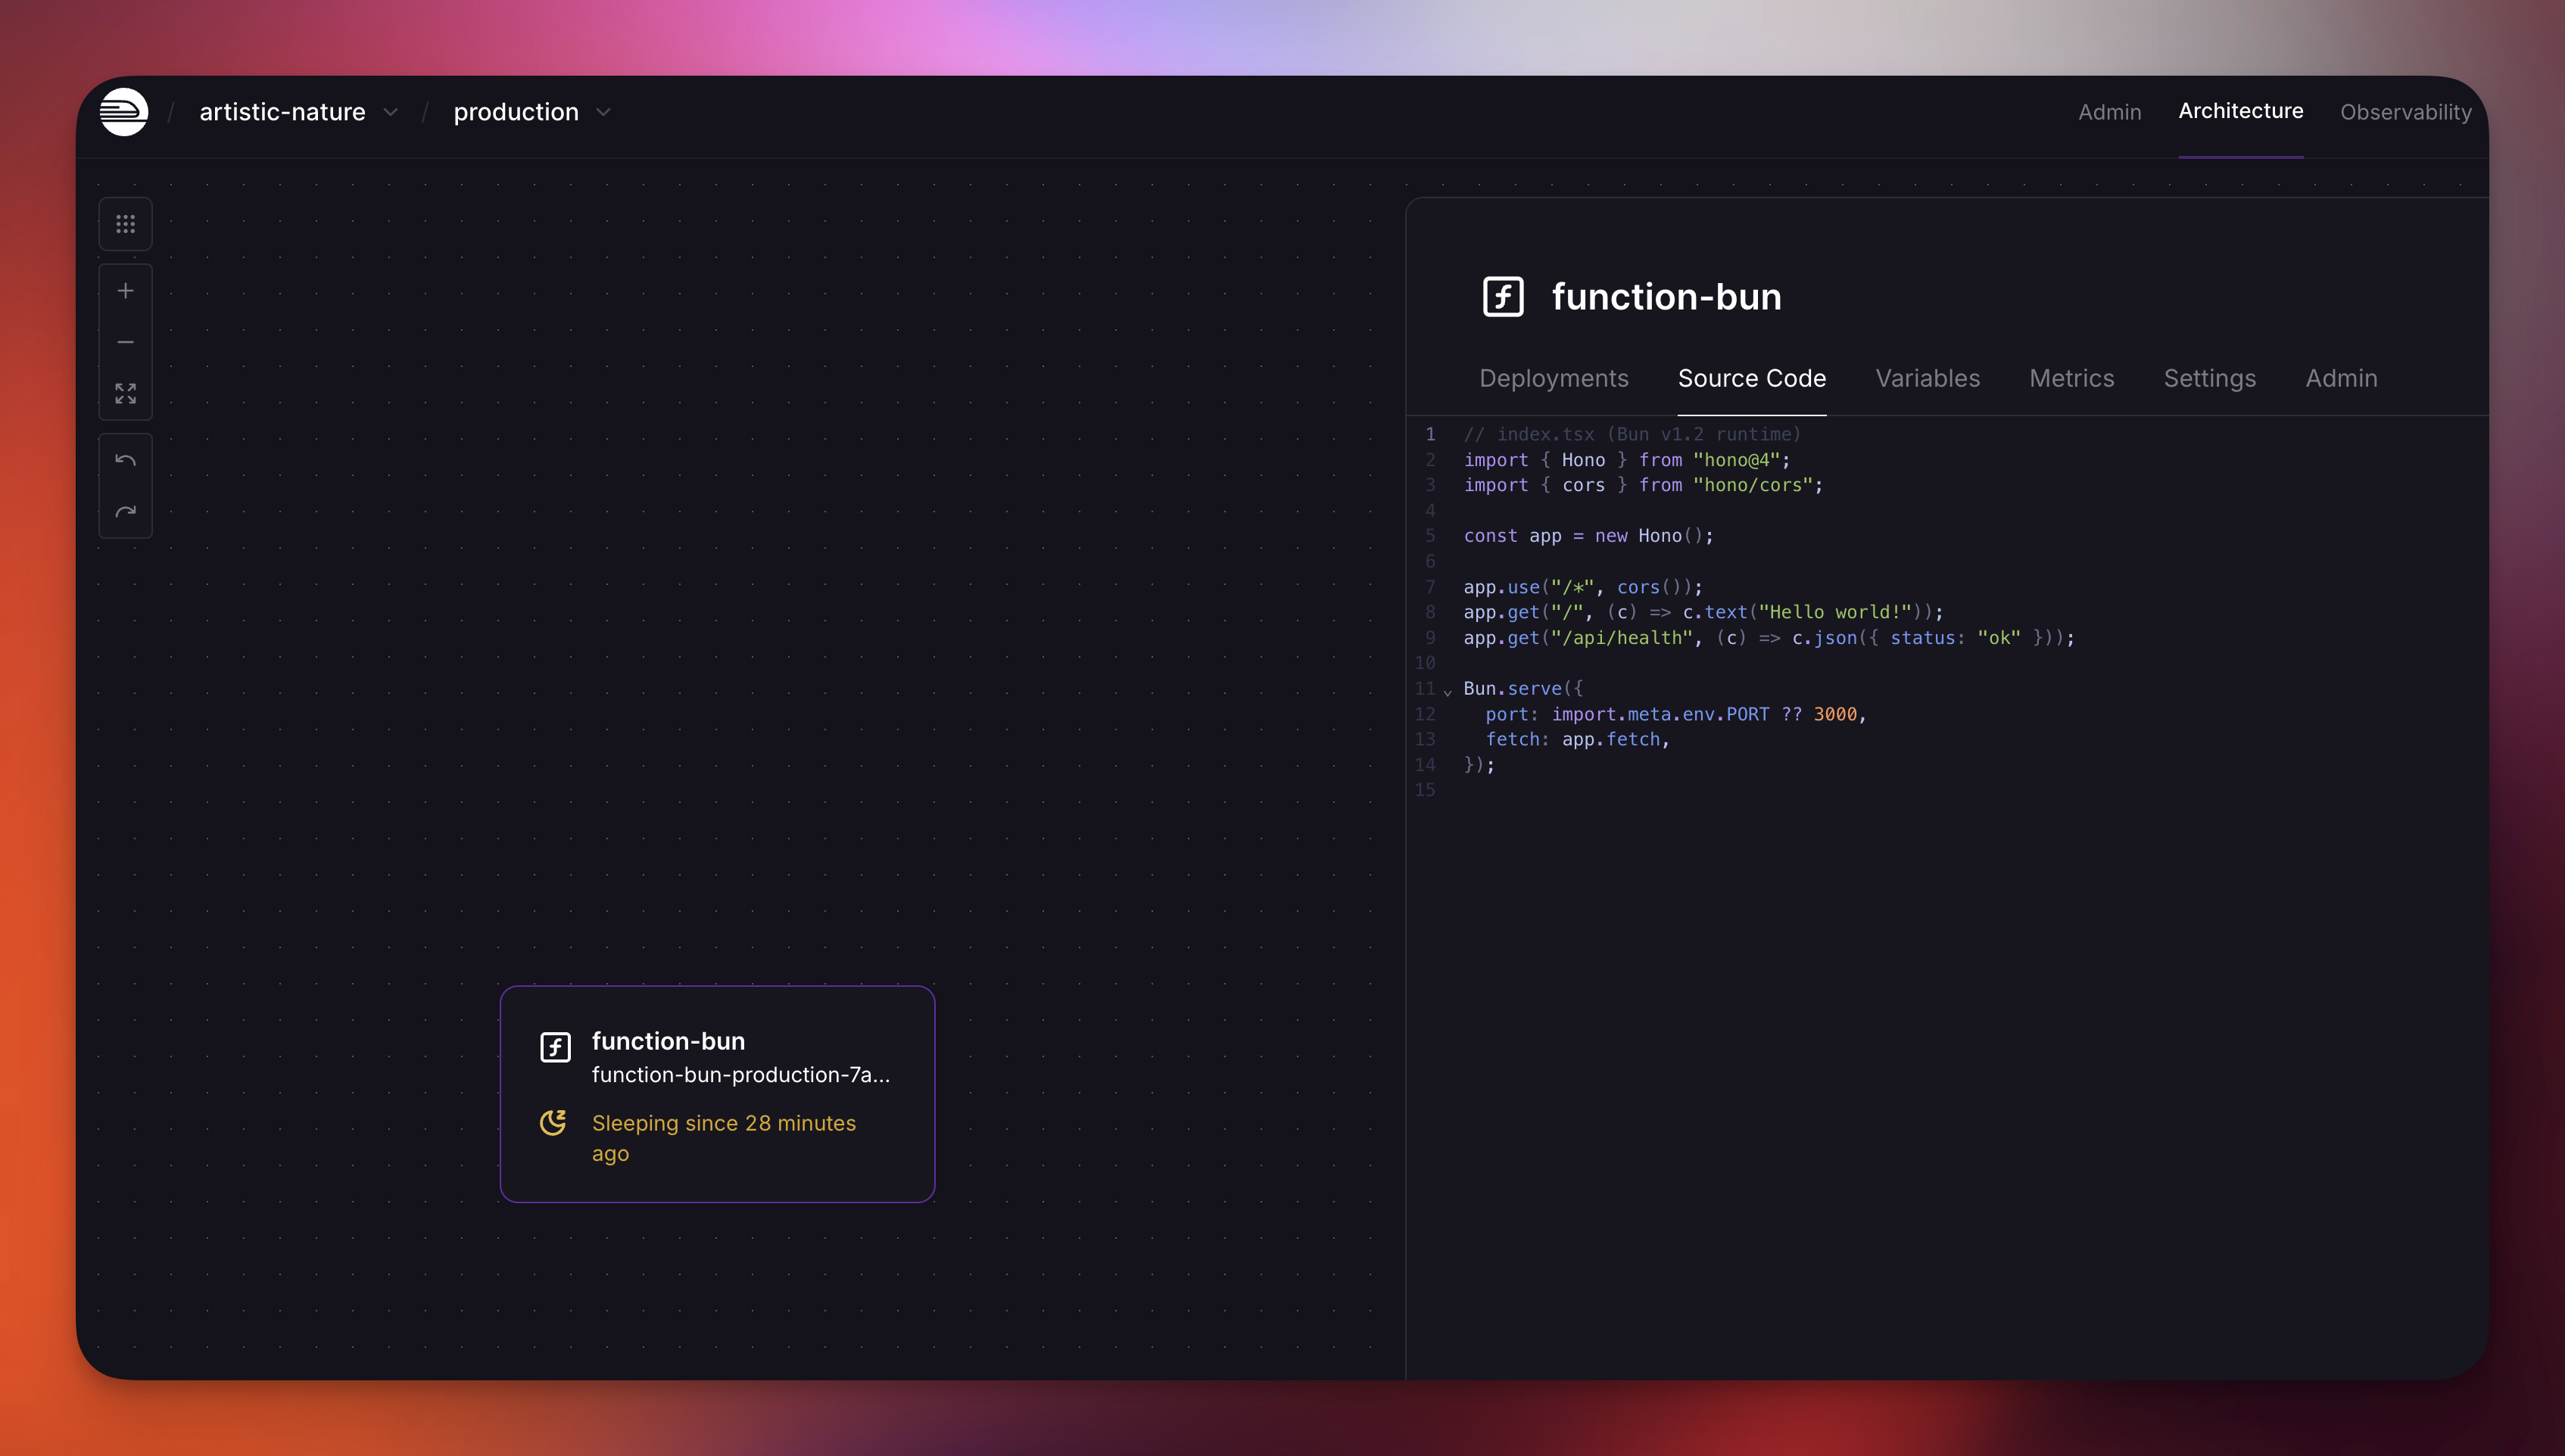
Task: Click the top navigation Admin link
Action: pyautogui.click(x=2108, y=112)
